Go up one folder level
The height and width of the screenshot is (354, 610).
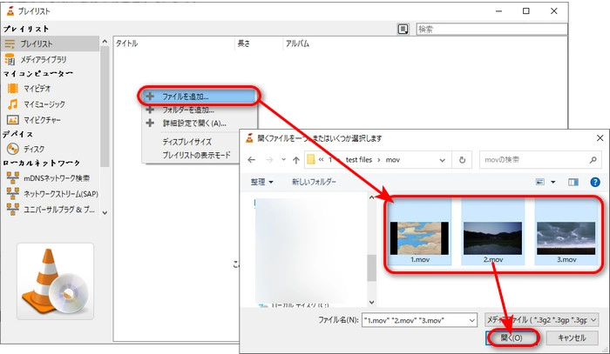pyautogui.click(x=296, y=160)
